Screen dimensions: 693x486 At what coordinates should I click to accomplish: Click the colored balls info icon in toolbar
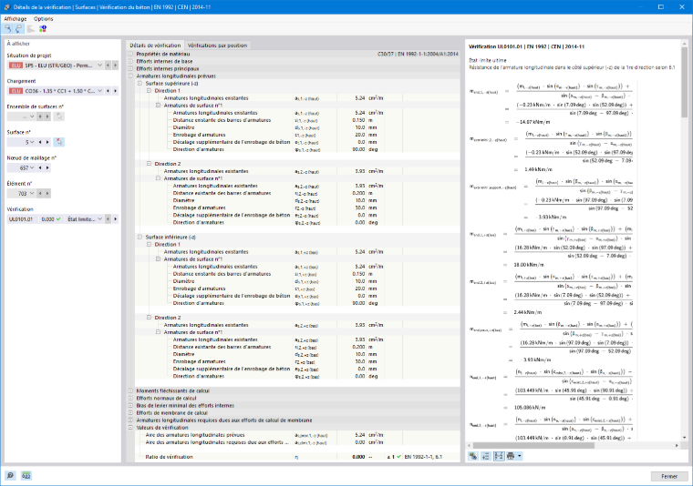[43, 28]
